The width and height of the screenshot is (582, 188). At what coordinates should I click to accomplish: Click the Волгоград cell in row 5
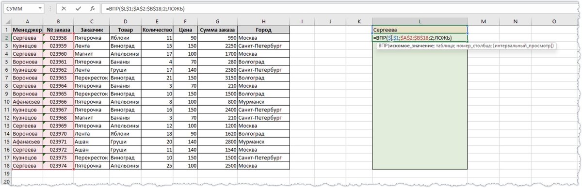pos(263,62)
